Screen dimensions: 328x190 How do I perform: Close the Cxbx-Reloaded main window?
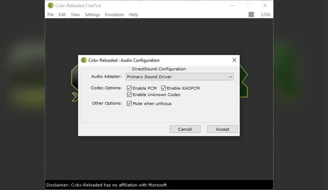tap(265, 5)
